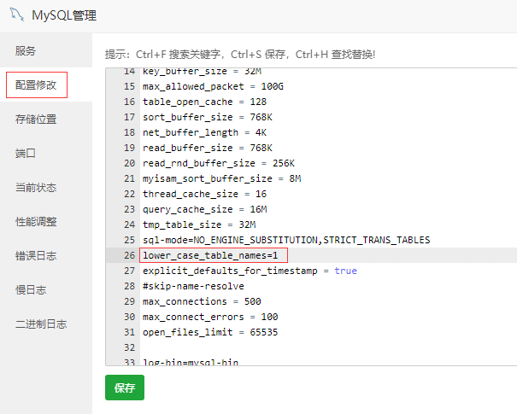
Task: Click the sql-mode=NO_ENGINE_SUBSTITUTION line
Action: tap(286, 240)
